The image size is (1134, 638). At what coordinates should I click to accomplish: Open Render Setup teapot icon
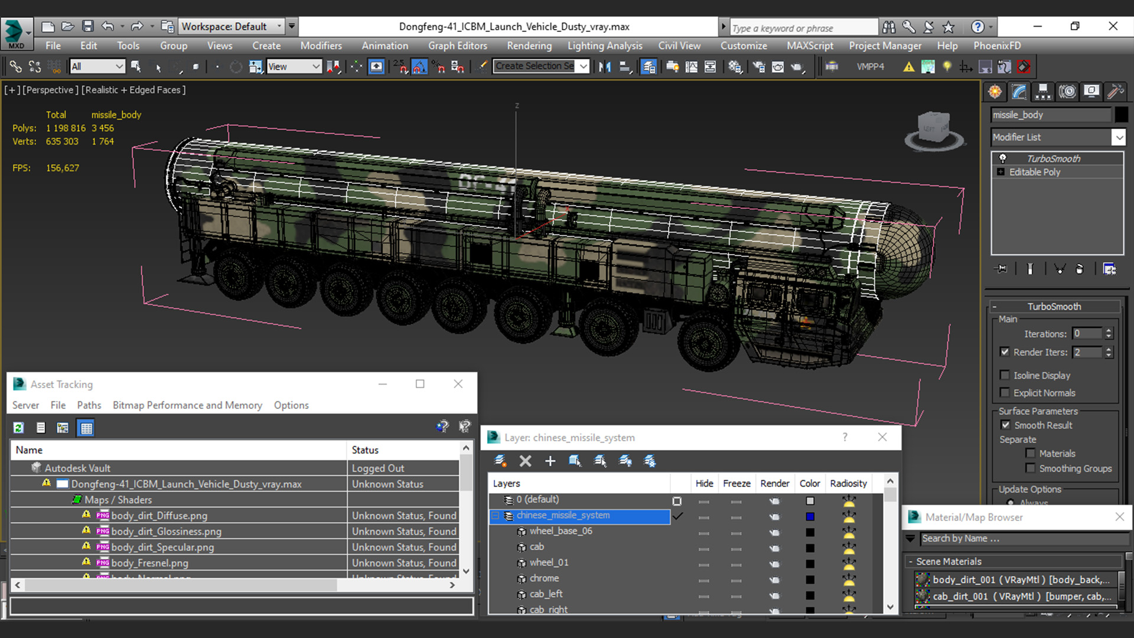click(x=759, y=67)
